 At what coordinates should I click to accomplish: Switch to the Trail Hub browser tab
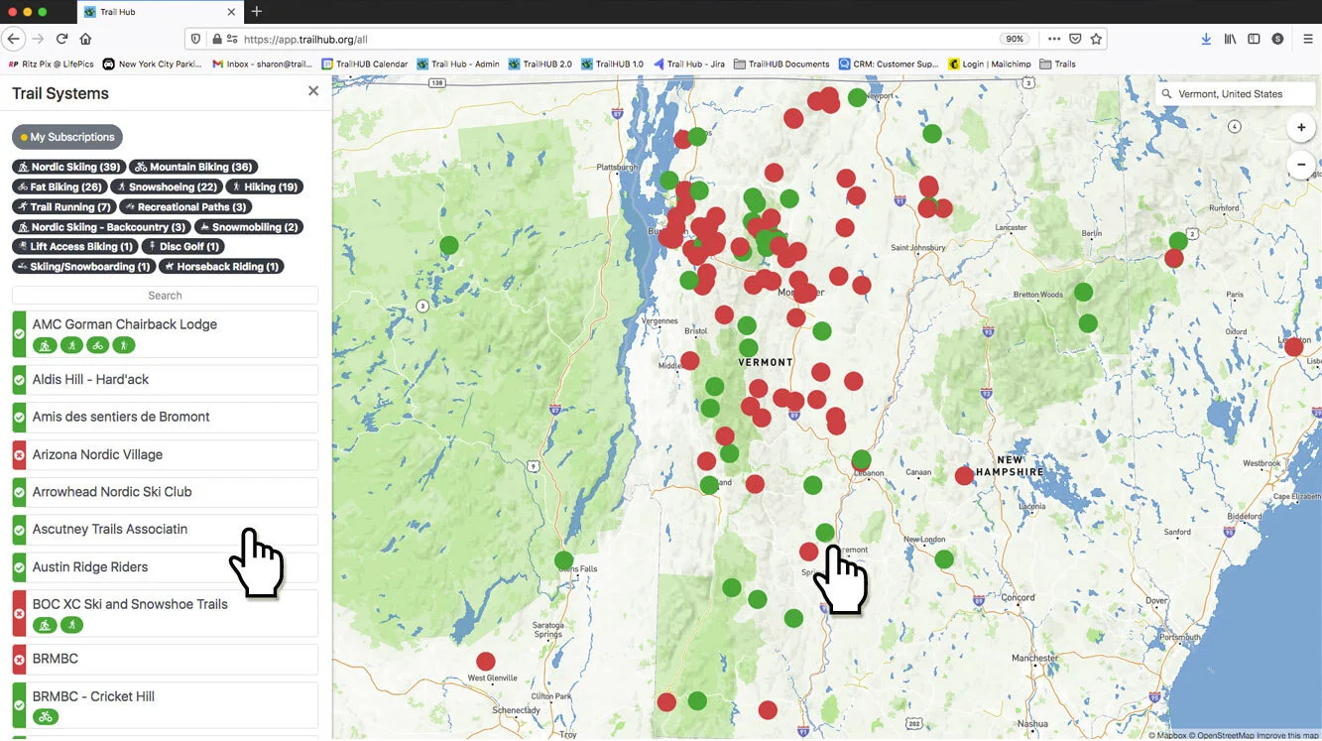[x=159, y=12]
